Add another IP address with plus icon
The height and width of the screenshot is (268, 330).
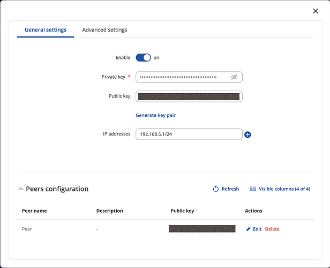pos(247,135)
